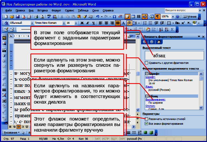Viewport: 207px width, 142px height.
Task: Open equation editor square root icon
Action: click(120, 17)
